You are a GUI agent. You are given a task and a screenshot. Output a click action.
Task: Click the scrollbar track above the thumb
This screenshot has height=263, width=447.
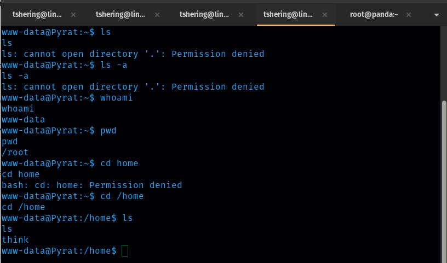click(444, 60)
